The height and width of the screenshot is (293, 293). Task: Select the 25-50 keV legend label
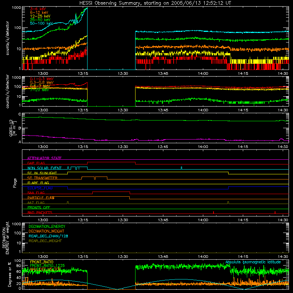(x=40, y=20)
